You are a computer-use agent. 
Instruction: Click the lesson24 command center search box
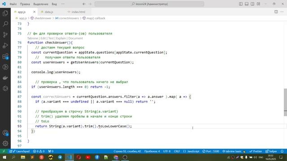click(149, 4)
